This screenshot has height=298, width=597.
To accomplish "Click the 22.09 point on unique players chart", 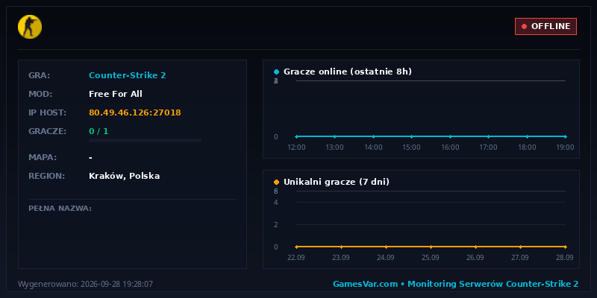I will pos(296,247).
